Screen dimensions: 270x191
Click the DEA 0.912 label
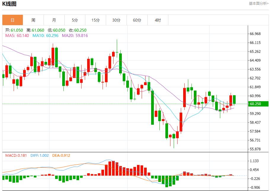[61, 156]
